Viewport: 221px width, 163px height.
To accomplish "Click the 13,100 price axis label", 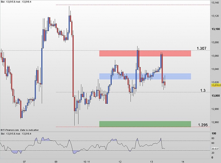I will [215, 29].
